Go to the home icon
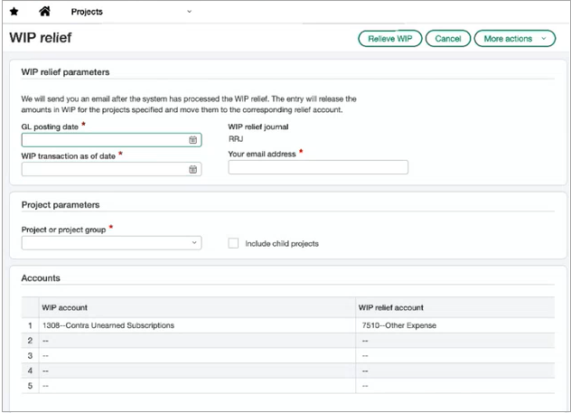 pos(44,12)
